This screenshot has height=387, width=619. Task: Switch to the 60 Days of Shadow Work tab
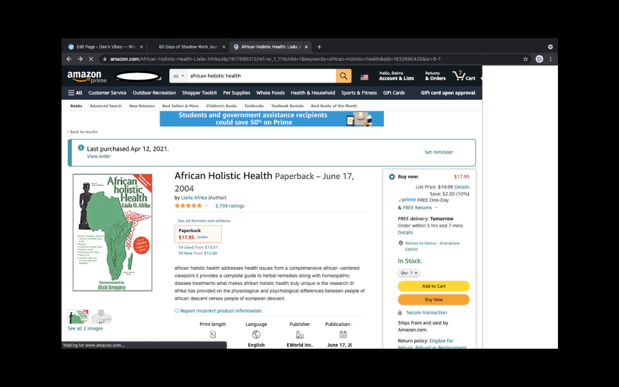coord(188,47)
